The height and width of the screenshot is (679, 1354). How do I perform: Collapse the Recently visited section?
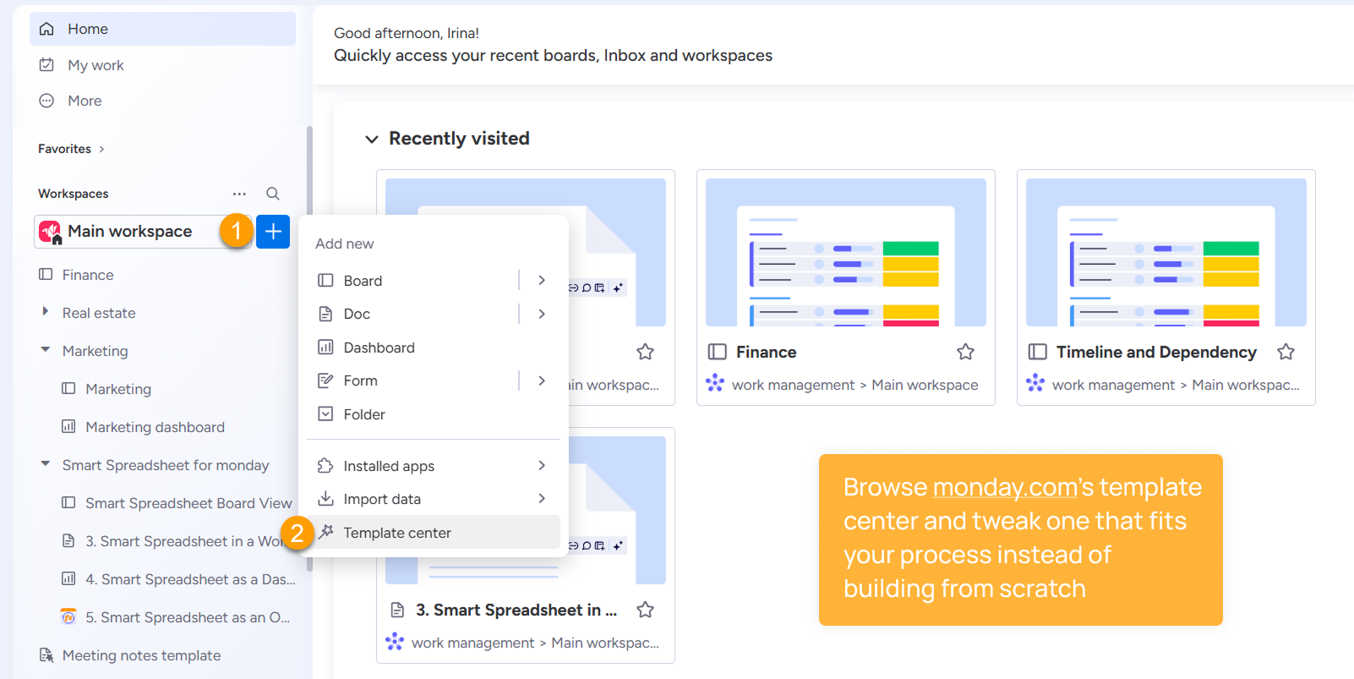(x=371, y=139)
